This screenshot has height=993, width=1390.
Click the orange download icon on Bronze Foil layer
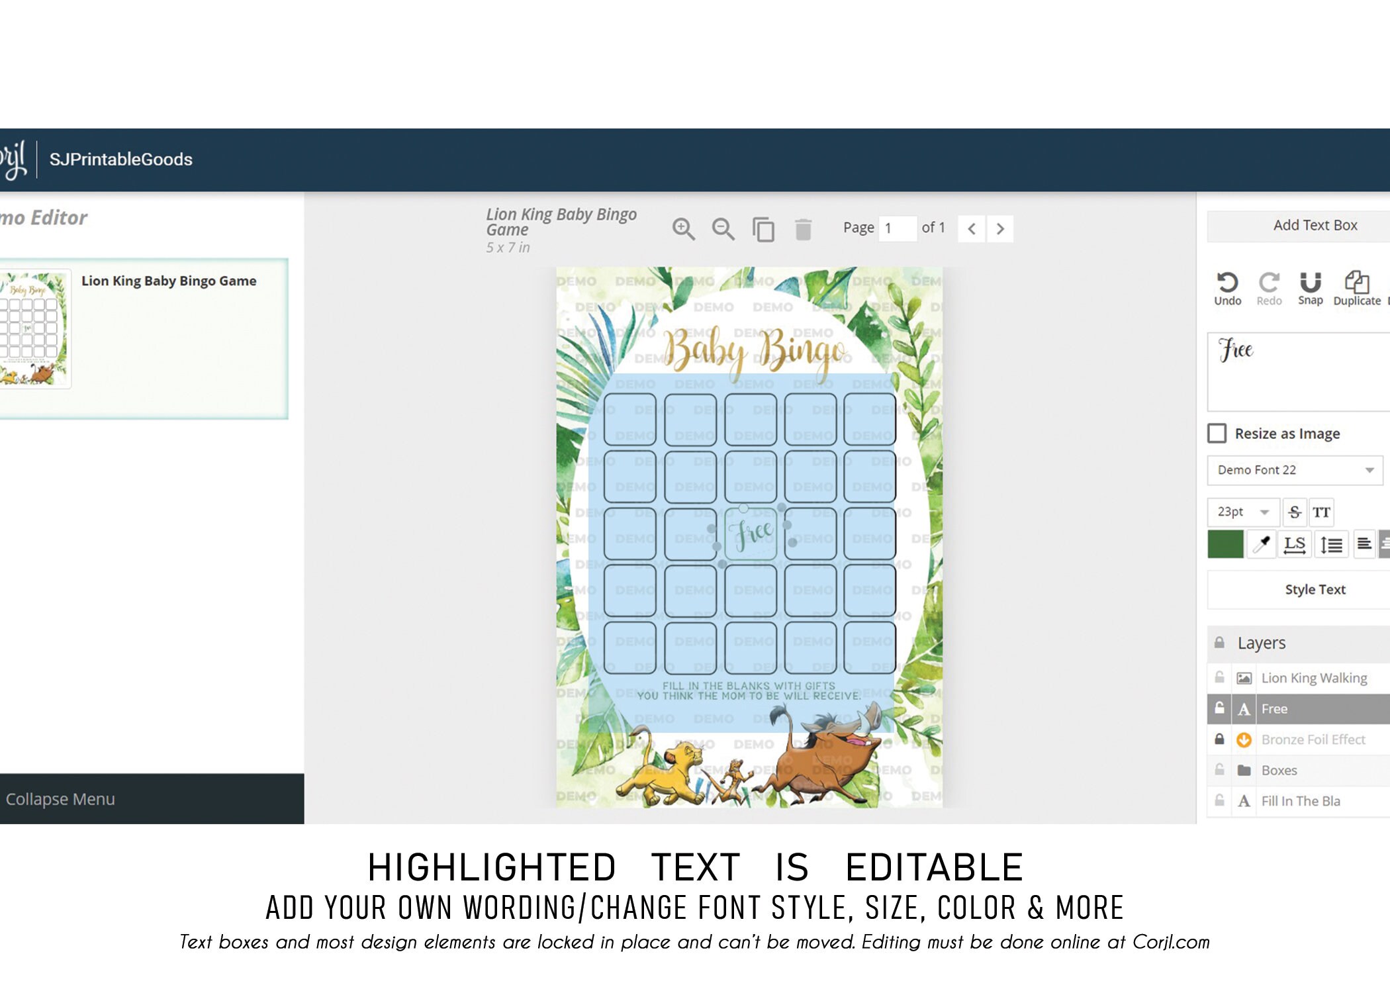pos(1244,739)
